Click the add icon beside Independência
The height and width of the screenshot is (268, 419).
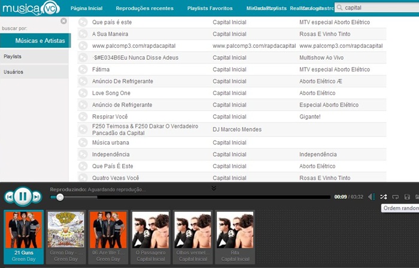click(x=83, y=154)
